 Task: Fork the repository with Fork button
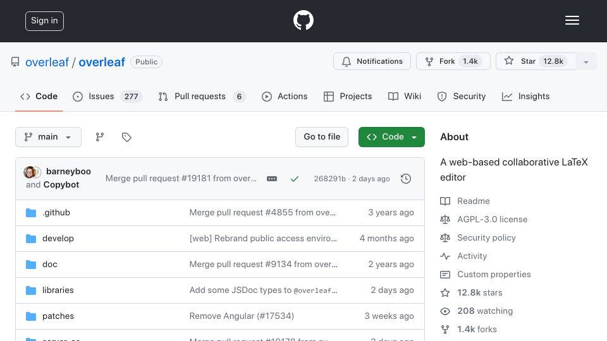pyautogui.click(x=453, y=61)
